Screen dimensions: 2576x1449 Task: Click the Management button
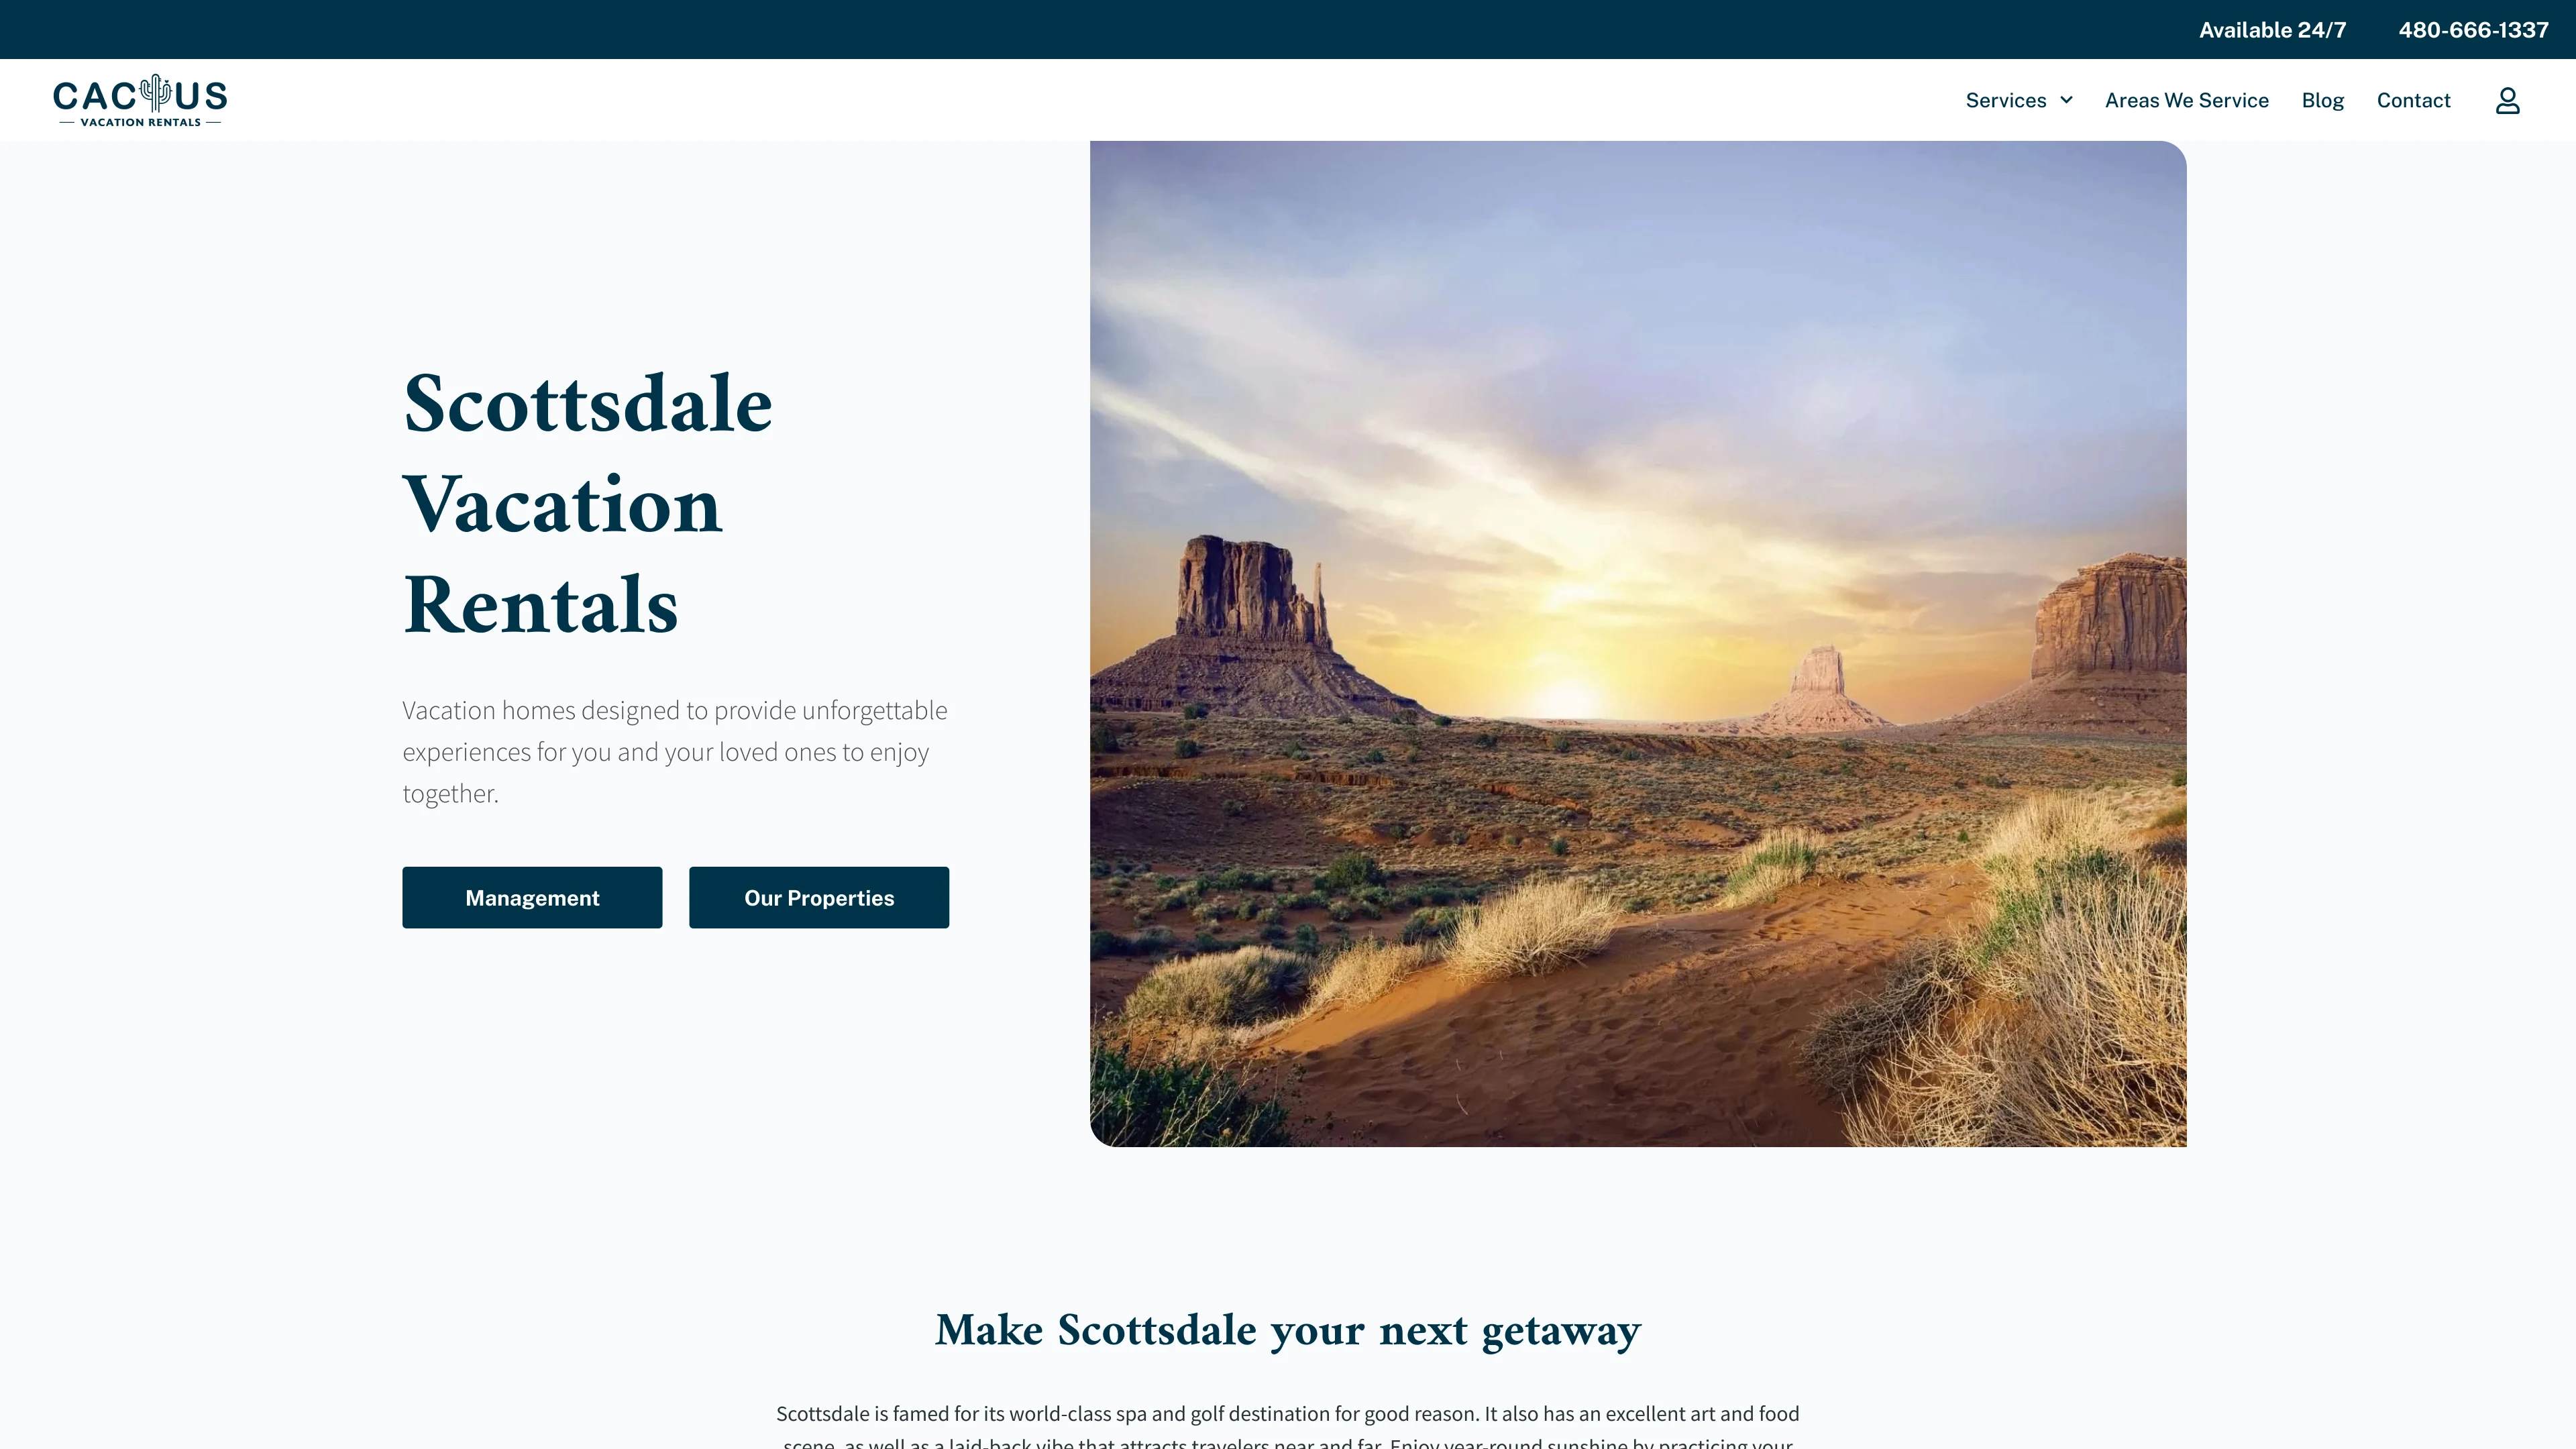click(533, 897)
